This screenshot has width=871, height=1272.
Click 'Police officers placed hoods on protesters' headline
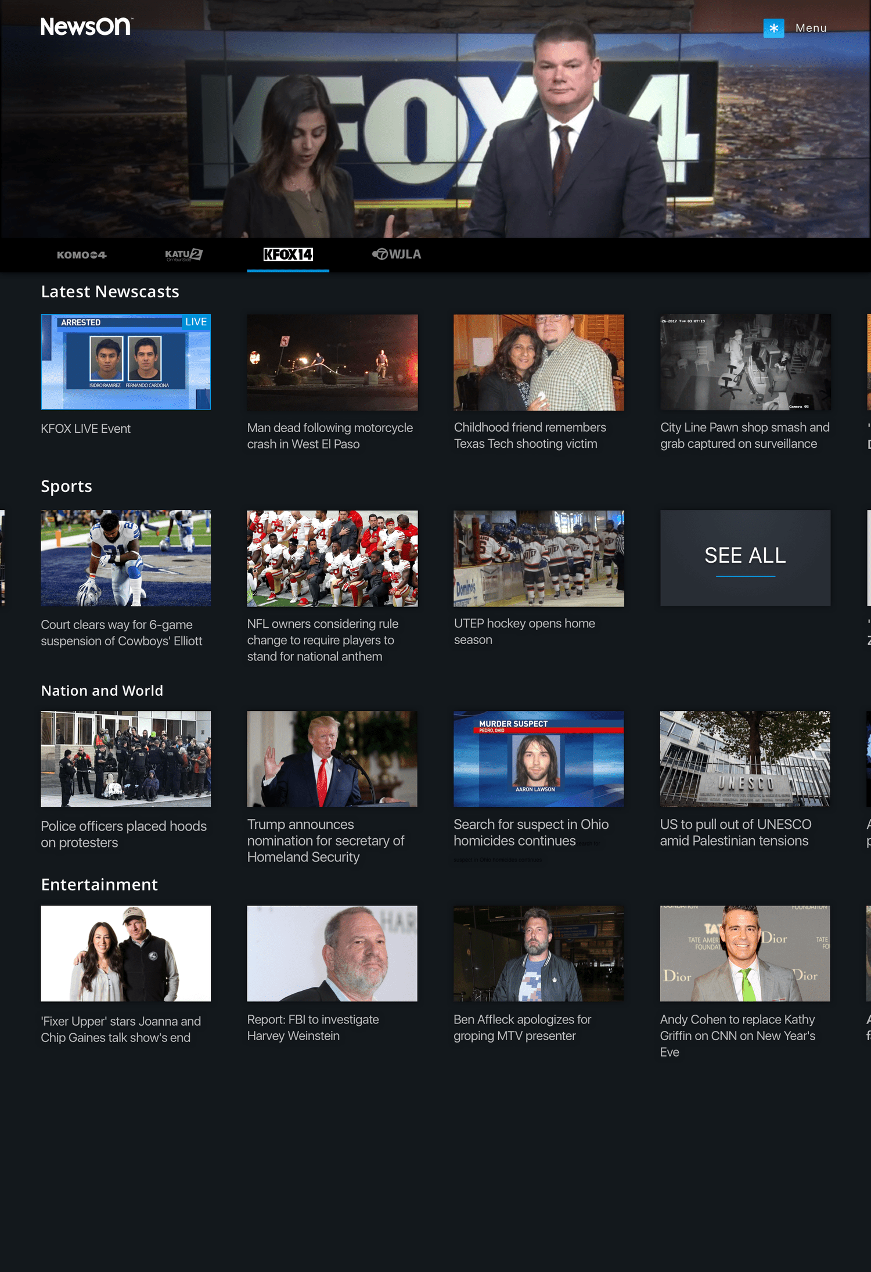[124, 834]
